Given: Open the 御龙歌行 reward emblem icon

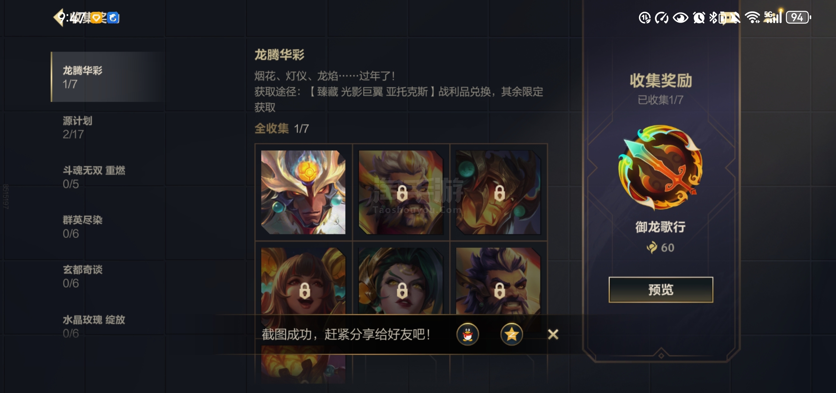Looking at the screenshot, I should coord(660,168).
